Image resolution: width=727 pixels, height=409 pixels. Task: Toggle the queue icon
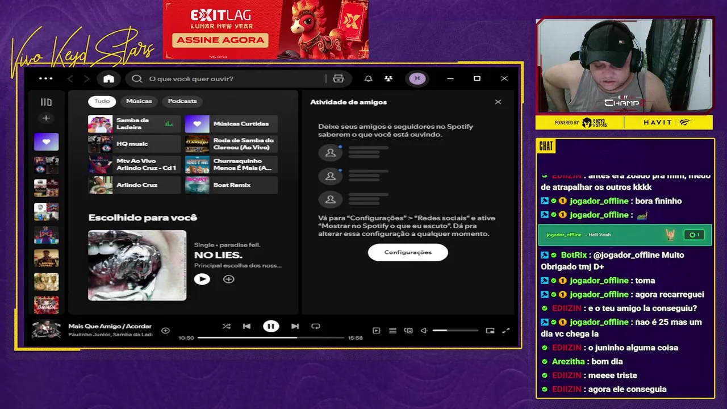392,331
